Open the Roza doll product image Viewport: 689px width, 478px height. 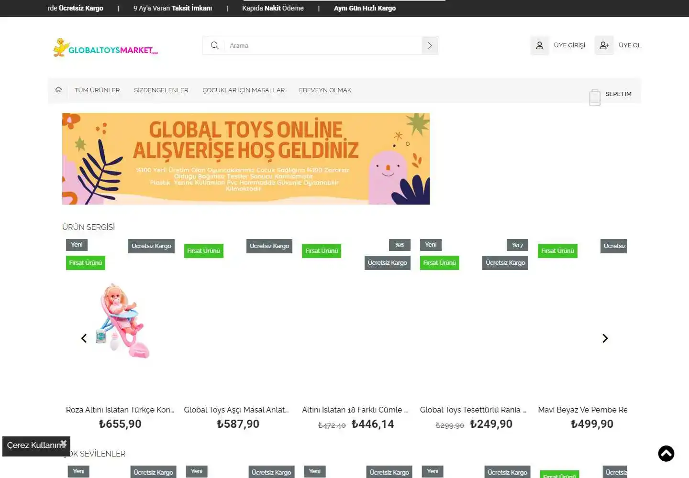(x=122, y=321)
